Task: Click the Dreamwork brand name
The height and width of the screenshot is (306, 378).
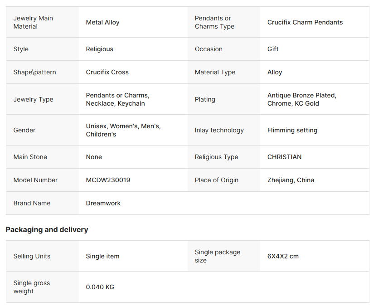Action: pyautogui.click(x=103, y=203)
